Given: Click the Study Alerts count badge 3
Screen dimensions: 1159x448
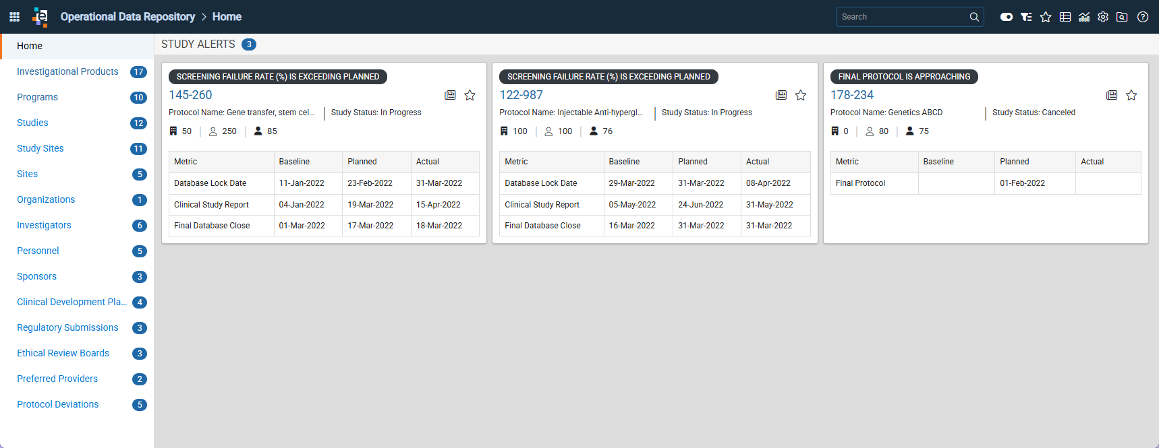Looking at the screenshot, I should tap(249, 44).
